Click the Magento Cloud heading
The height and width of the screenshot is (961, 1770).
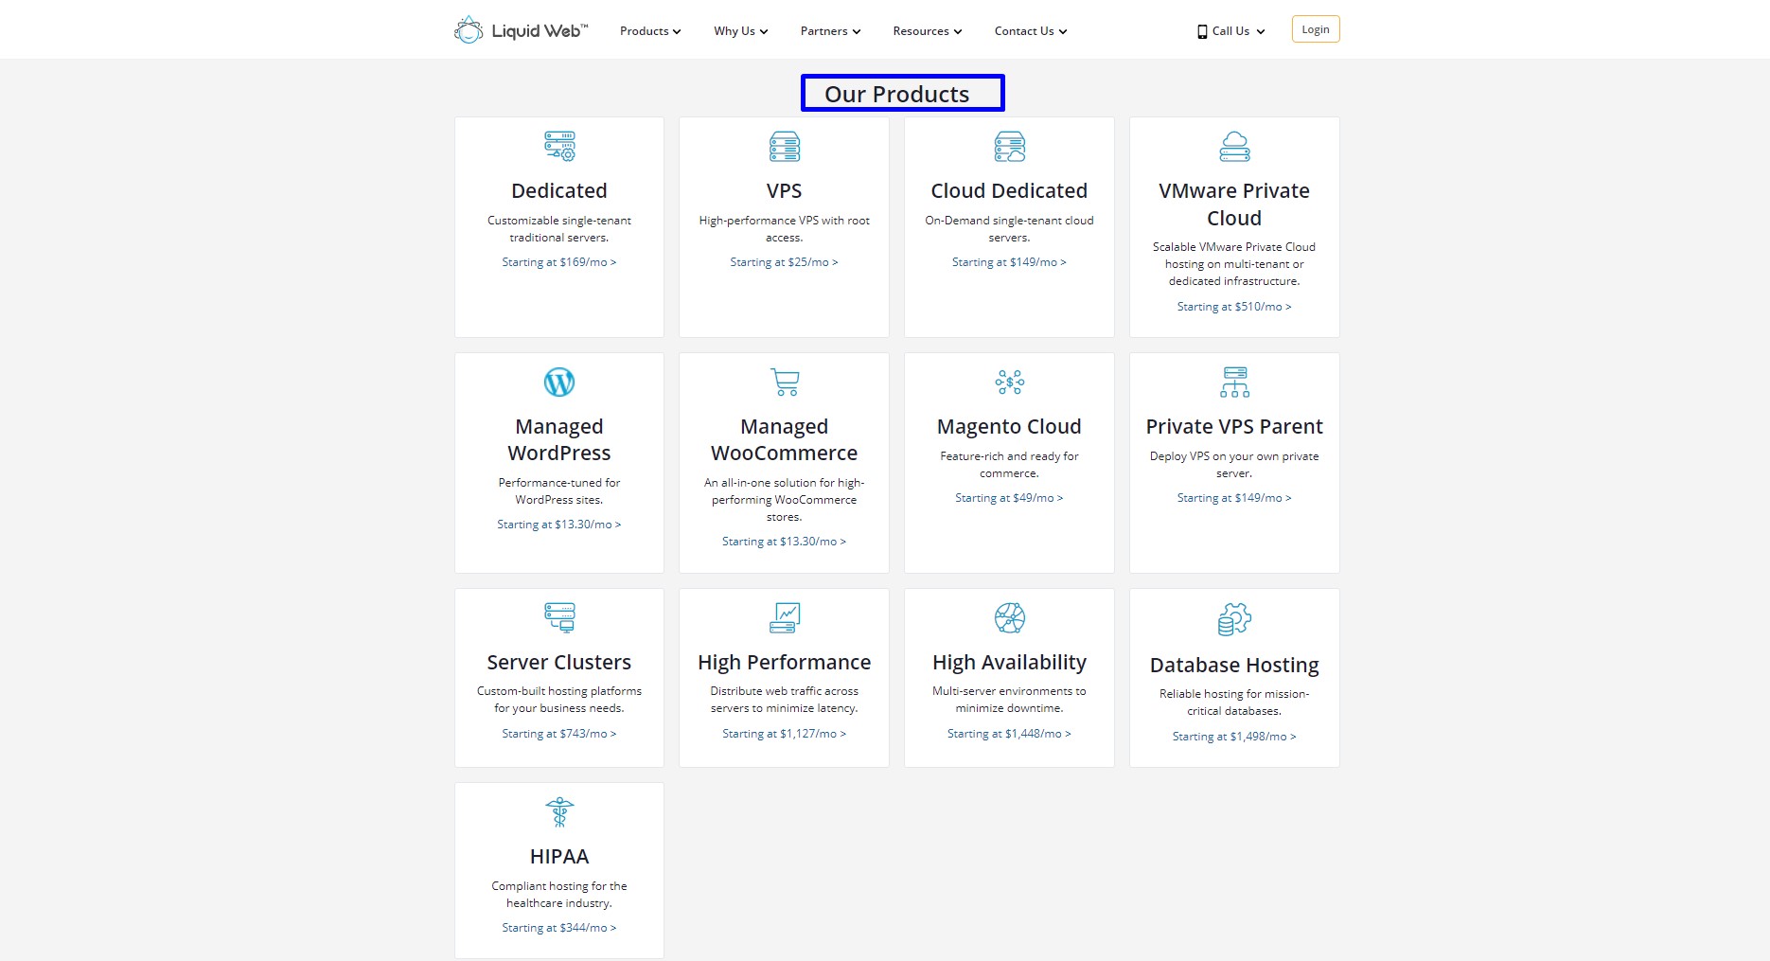1009,427
